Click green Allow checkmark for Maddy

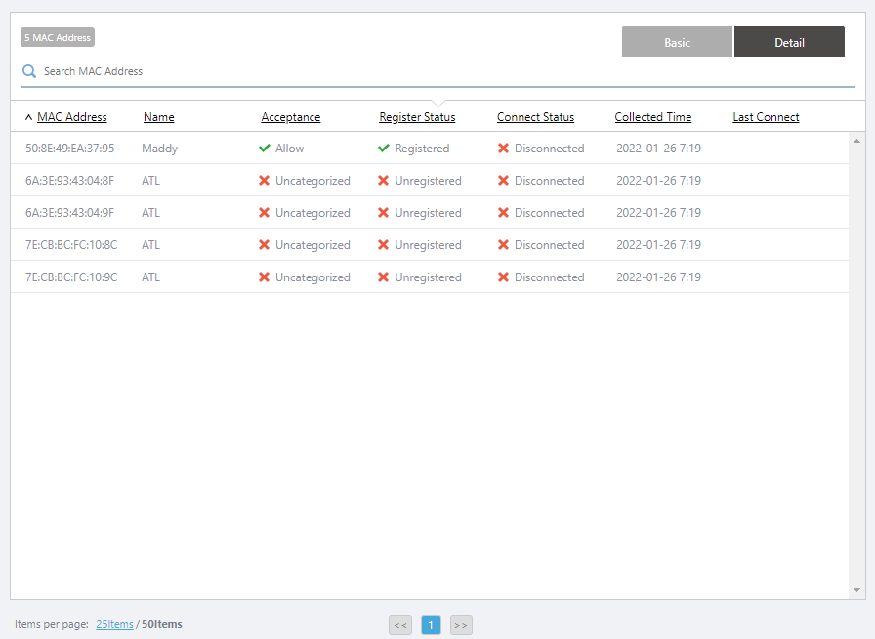pos(265,149)
